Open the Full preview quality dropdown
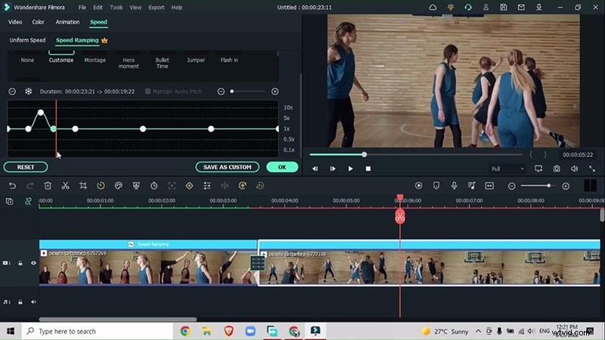The image size is (605, 340). (x=507, y=168)
